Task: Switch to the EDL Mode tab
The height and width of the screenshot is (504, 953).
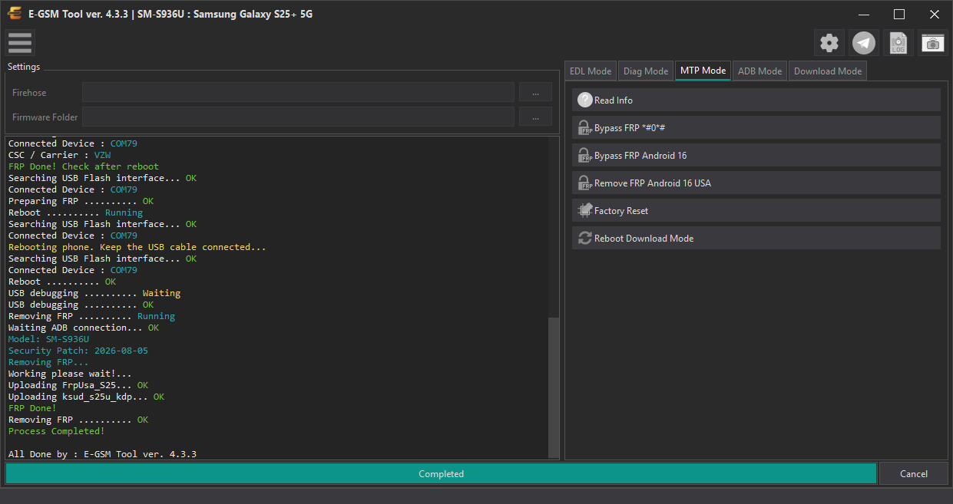Action: tap(591, 71)
